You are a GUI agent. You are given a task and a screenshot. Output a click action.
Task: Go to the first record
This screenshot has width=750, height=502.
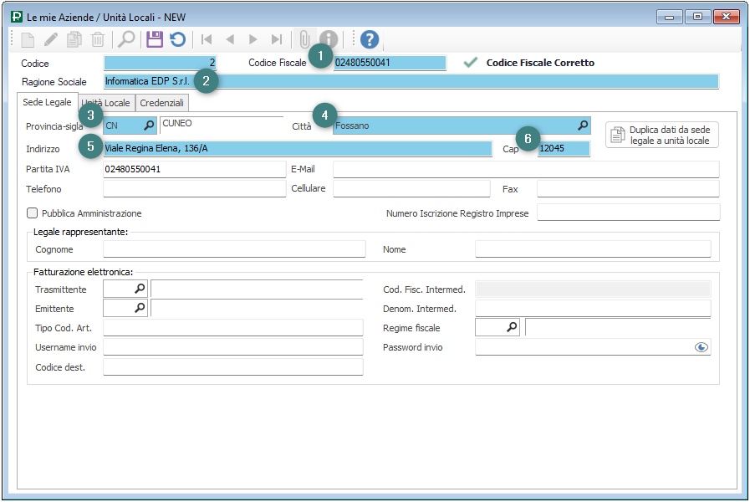pyautogui.click(x=206, y=39)
